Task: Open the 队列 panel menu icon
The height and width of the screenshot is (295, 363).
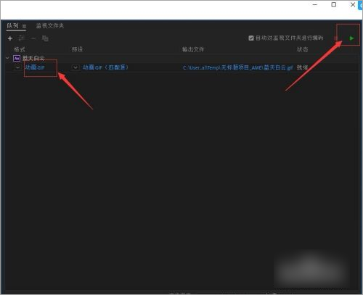Action: (x=24, y=26)
